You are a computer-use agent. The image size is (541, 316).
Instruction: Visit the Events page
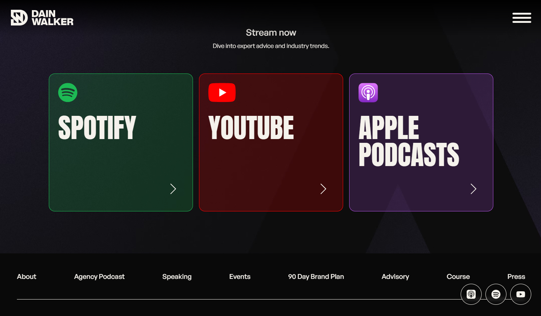240,277
